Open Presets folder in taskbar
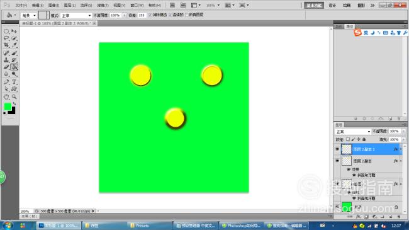 click(150, 226)
